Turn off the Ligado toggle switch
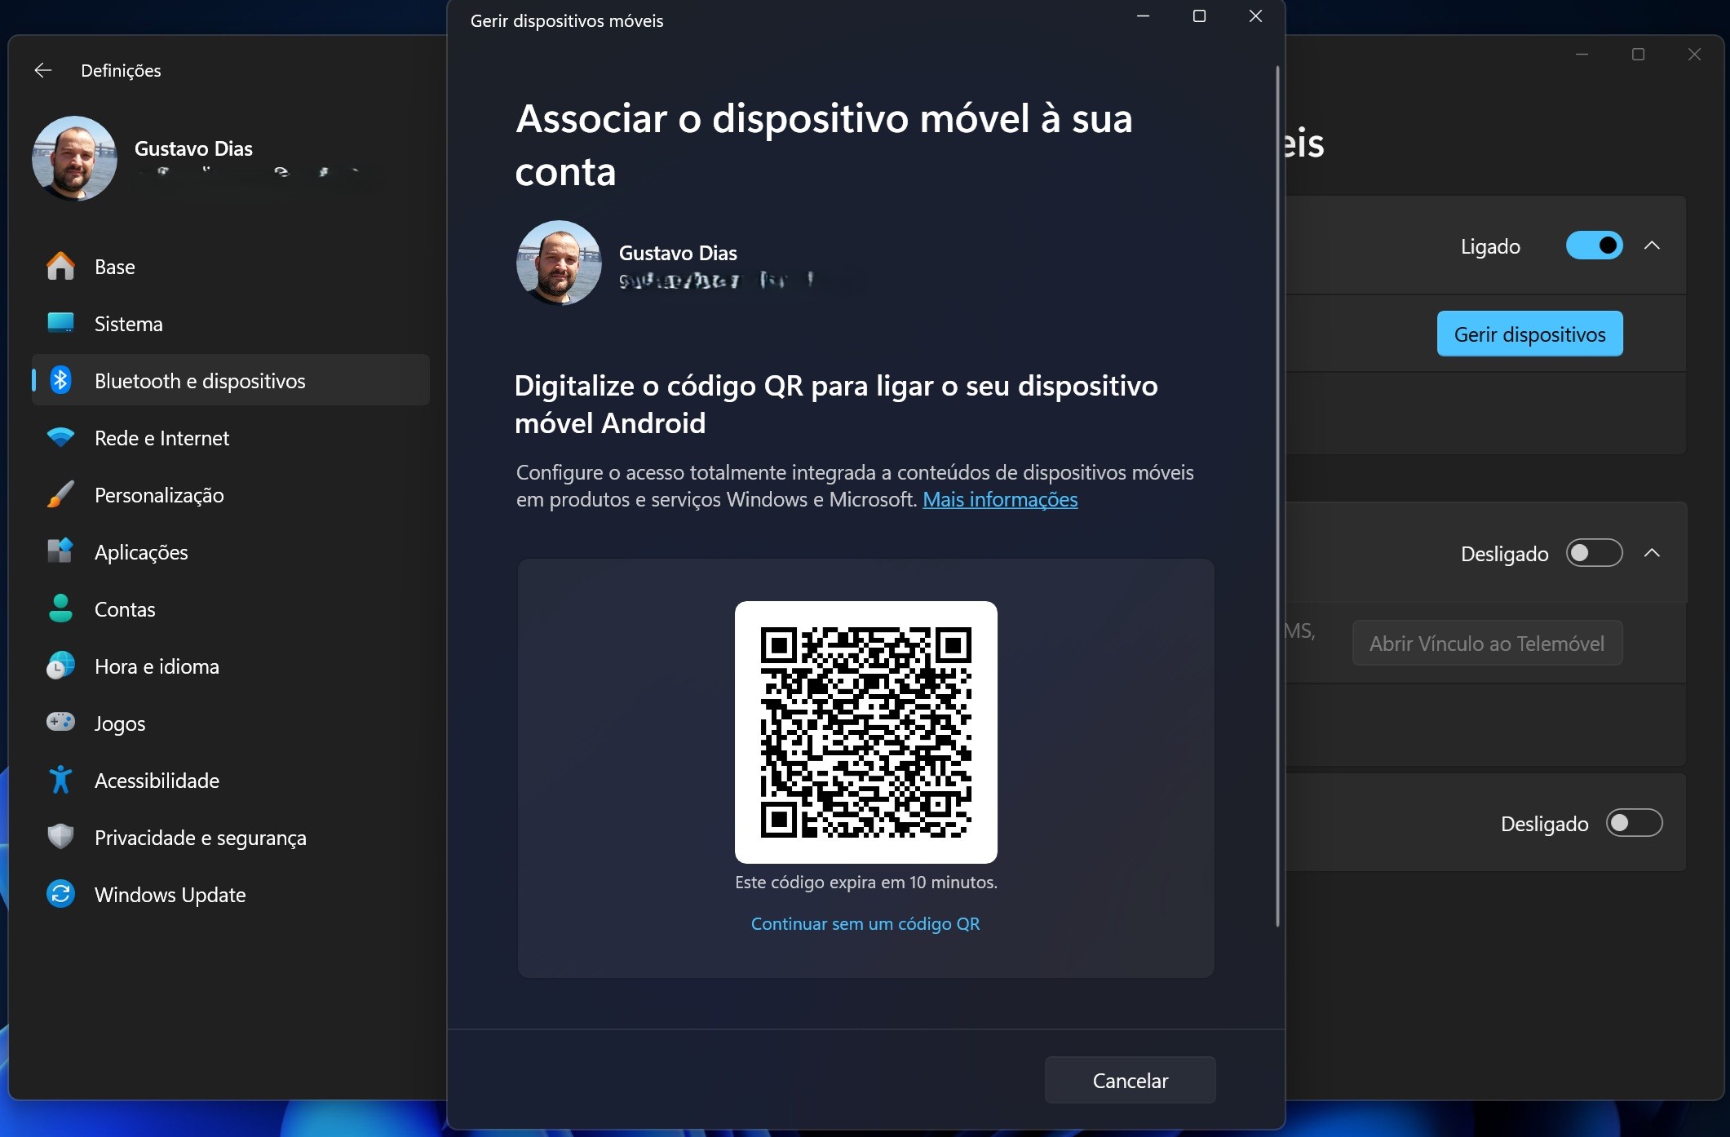Viewport: 1730px width, 1137px height. coord(1594,246)
